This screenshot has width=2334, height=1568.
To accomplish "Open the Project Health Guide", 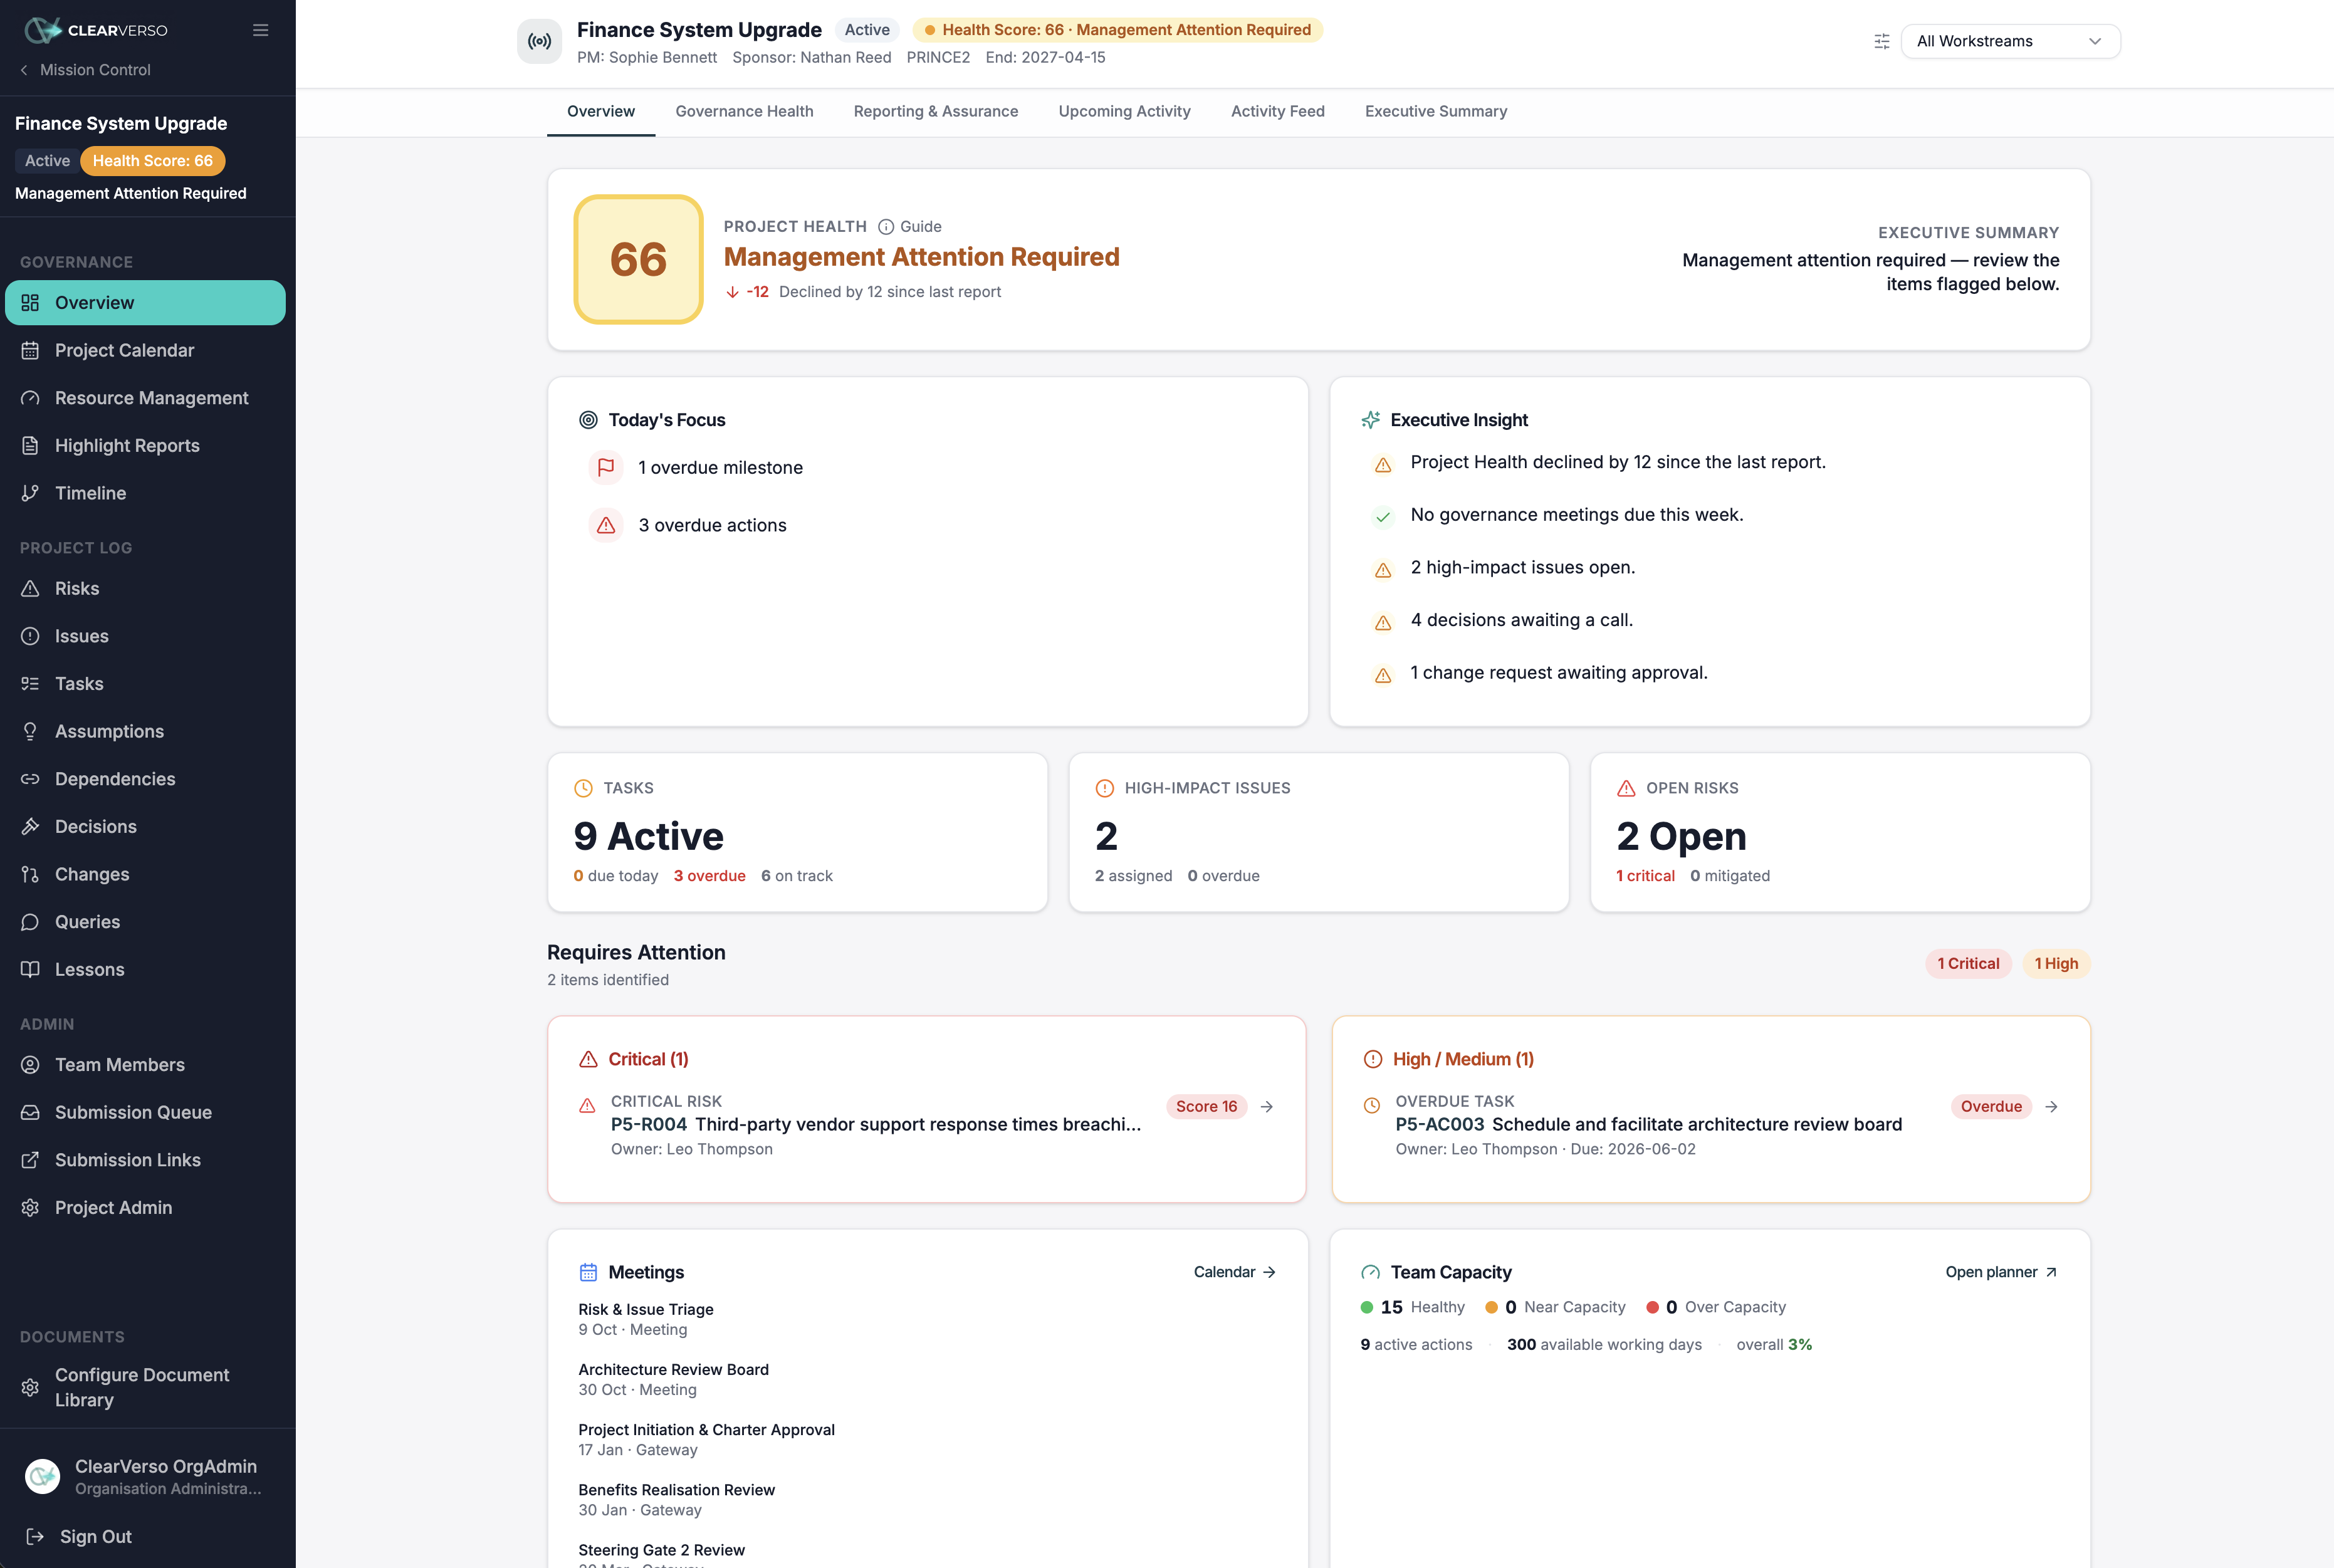I will click(x=910, y=227).
